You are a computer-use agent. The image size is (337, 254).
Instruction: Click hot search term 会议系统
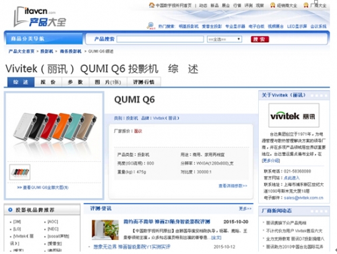click(318, 26)
